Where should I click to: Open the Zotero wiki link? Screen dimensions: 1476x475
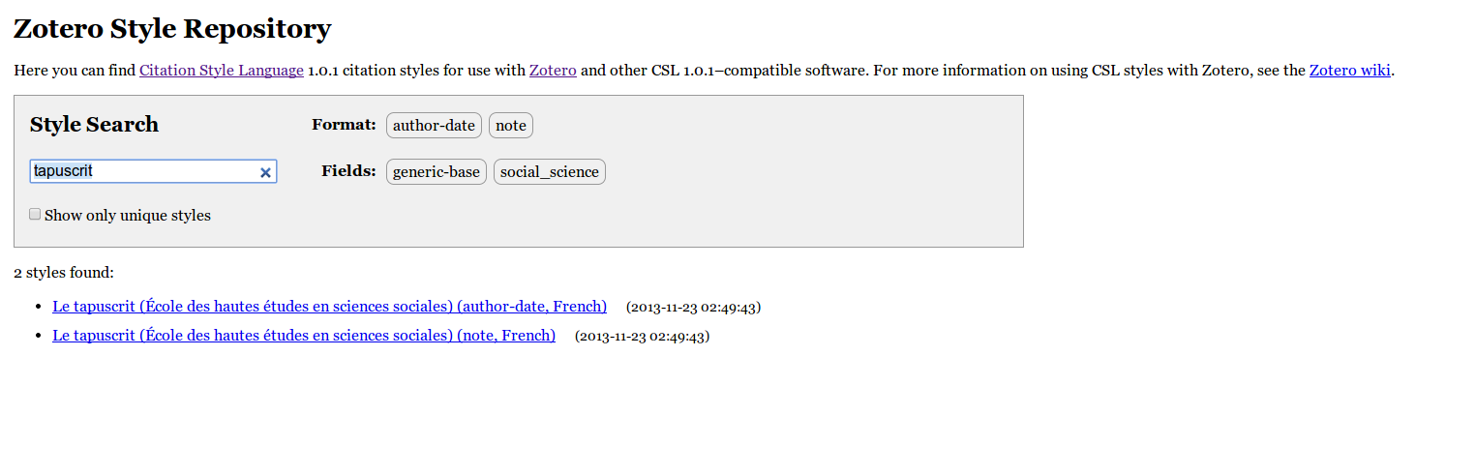(1350, 71)
